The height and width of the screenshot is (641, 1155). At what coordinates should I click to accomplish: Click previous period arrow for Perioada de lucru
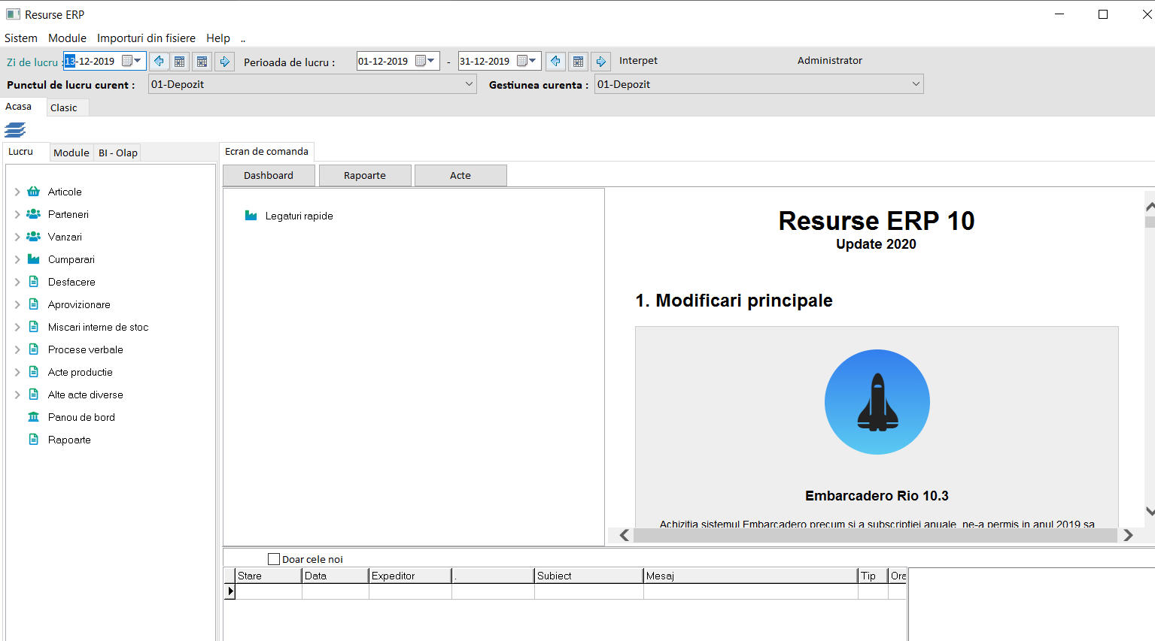click(x=555, y=62)
